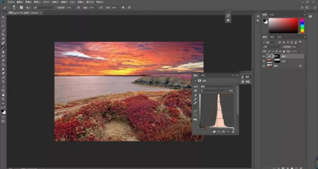Click the Auto button in Curves panel
318x169 pixels.
click(231, 91)
